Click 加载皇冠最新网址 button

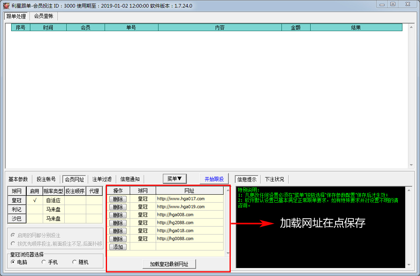point(169,264)
